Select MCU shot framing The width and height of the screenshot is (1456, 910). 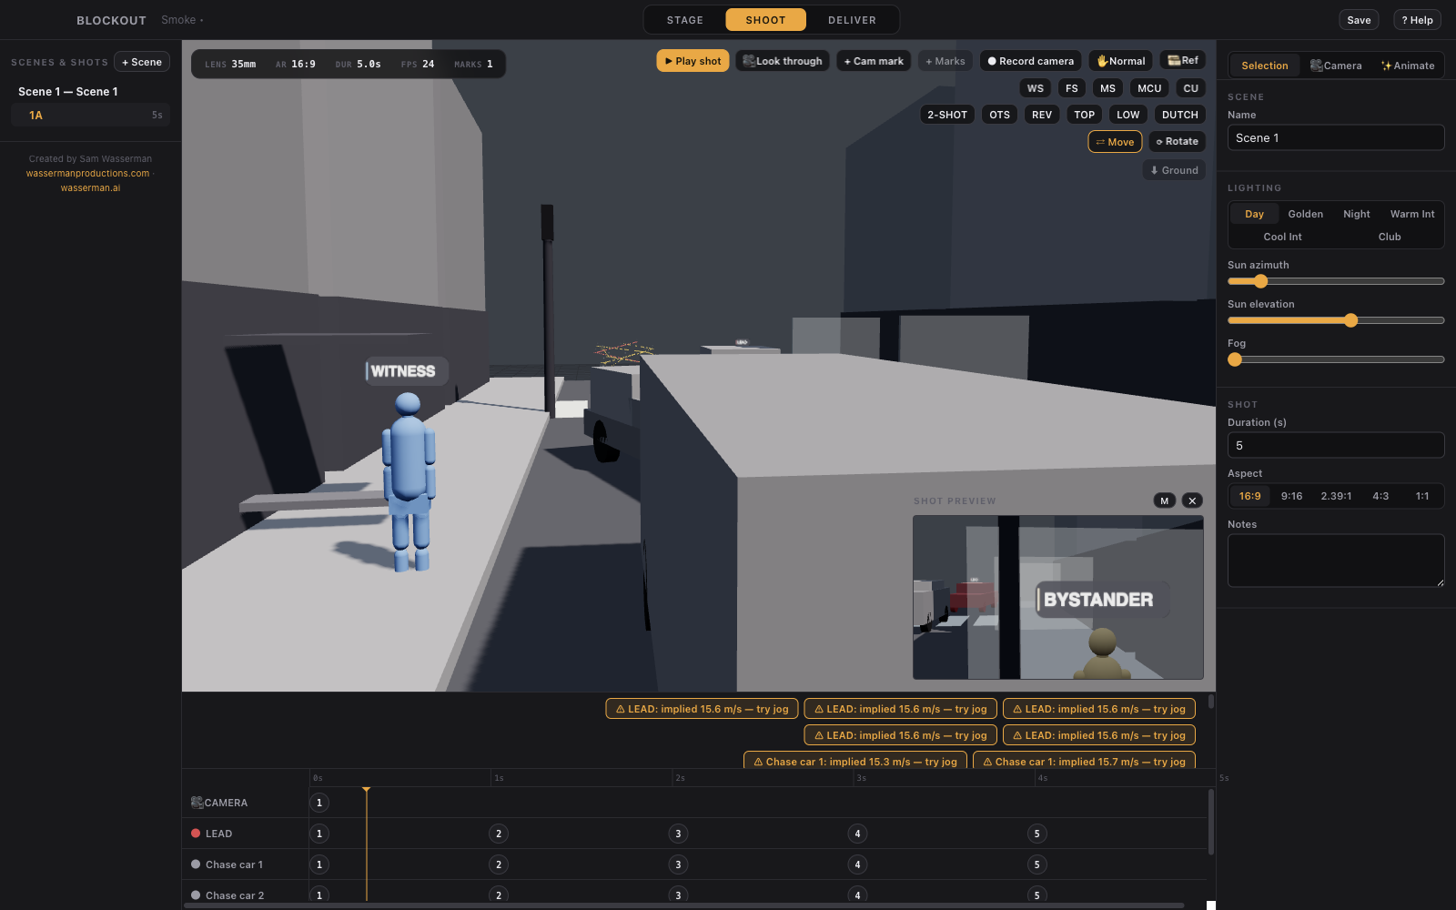[1149, 88]
